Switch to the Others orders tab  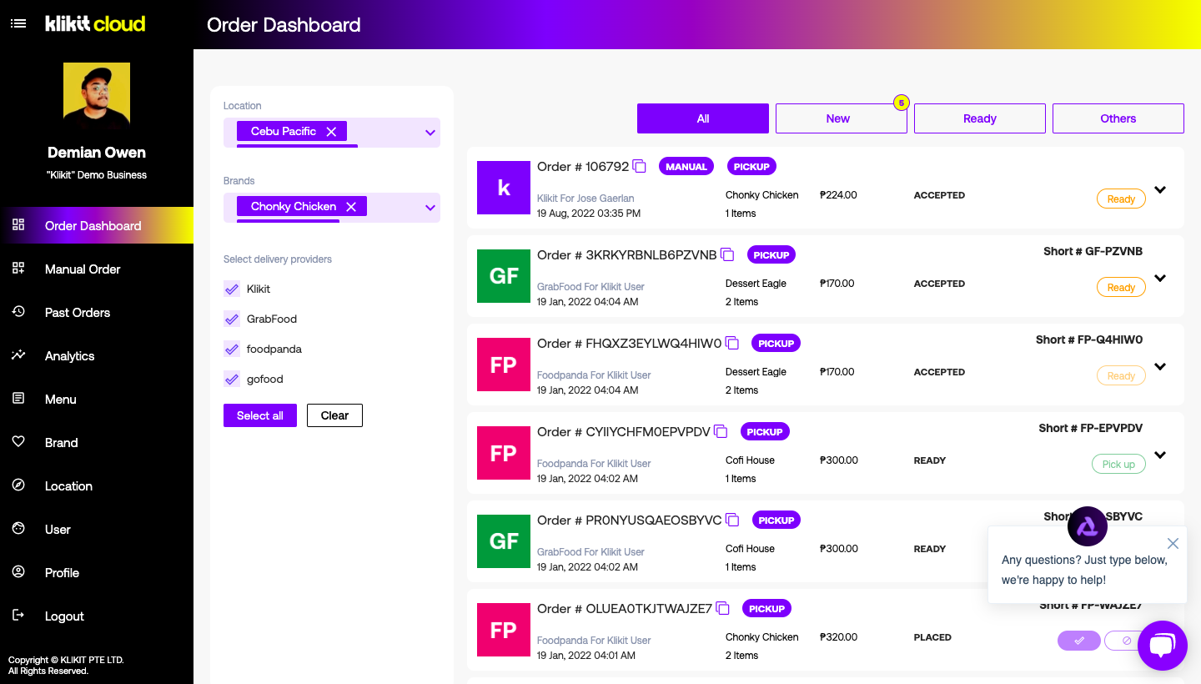pyautogui.click(x=1118, y=118)
